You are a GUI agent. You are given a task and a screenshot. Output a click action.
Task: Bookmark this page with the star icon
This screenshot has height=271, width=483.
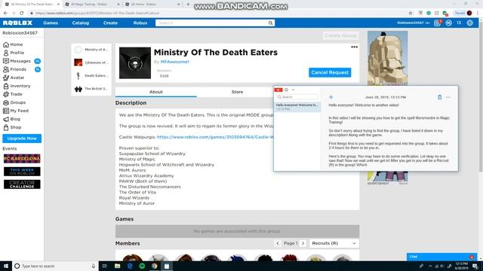tap(411, 14)
